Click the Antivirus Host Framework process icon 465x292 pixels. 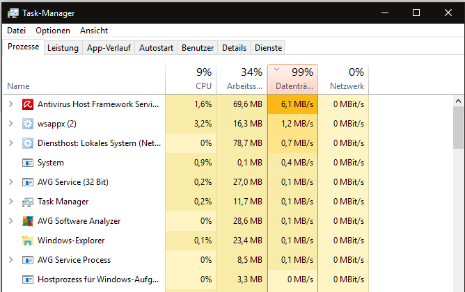click(x=28, y=104)
